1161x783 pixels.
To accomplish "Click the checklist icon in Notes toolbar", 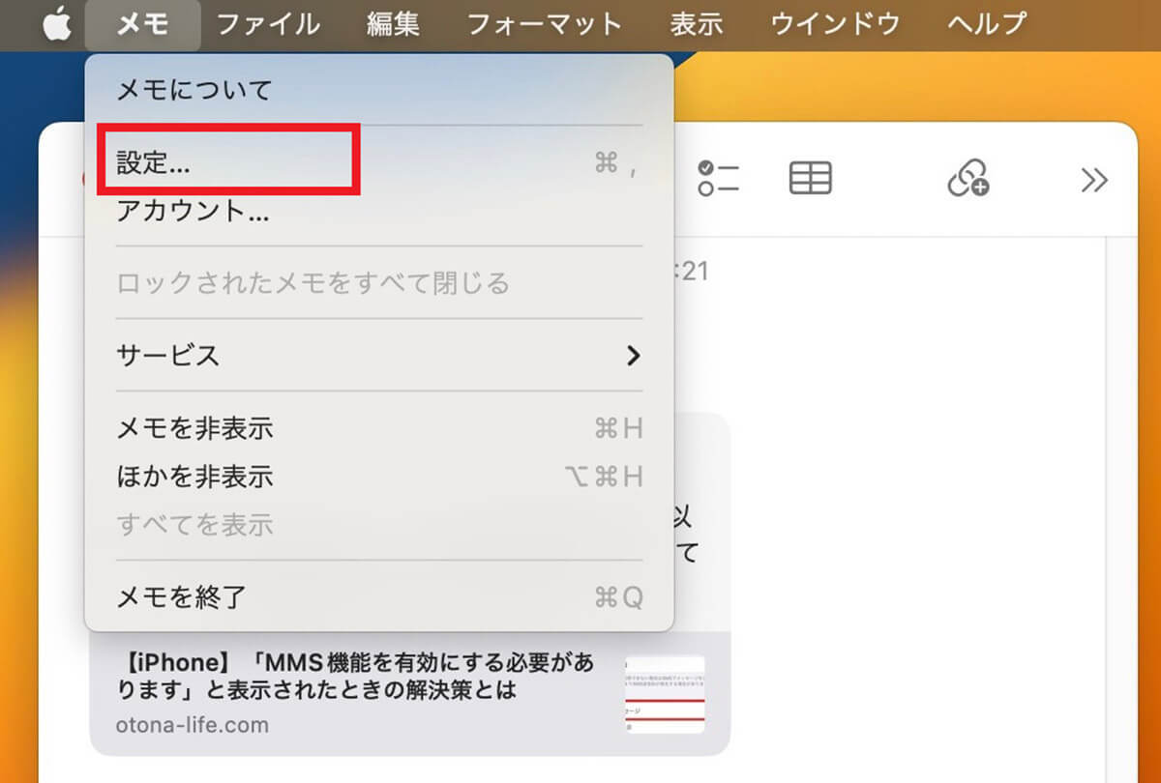I will [719, 179].
